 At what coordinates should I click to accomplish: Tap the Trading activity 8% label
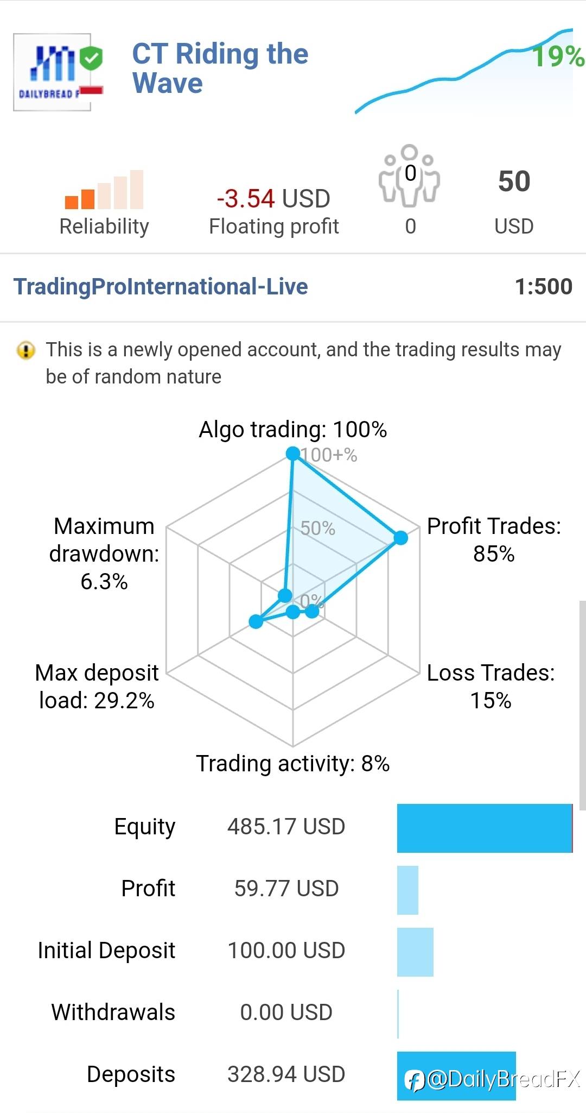coord(293,763)
